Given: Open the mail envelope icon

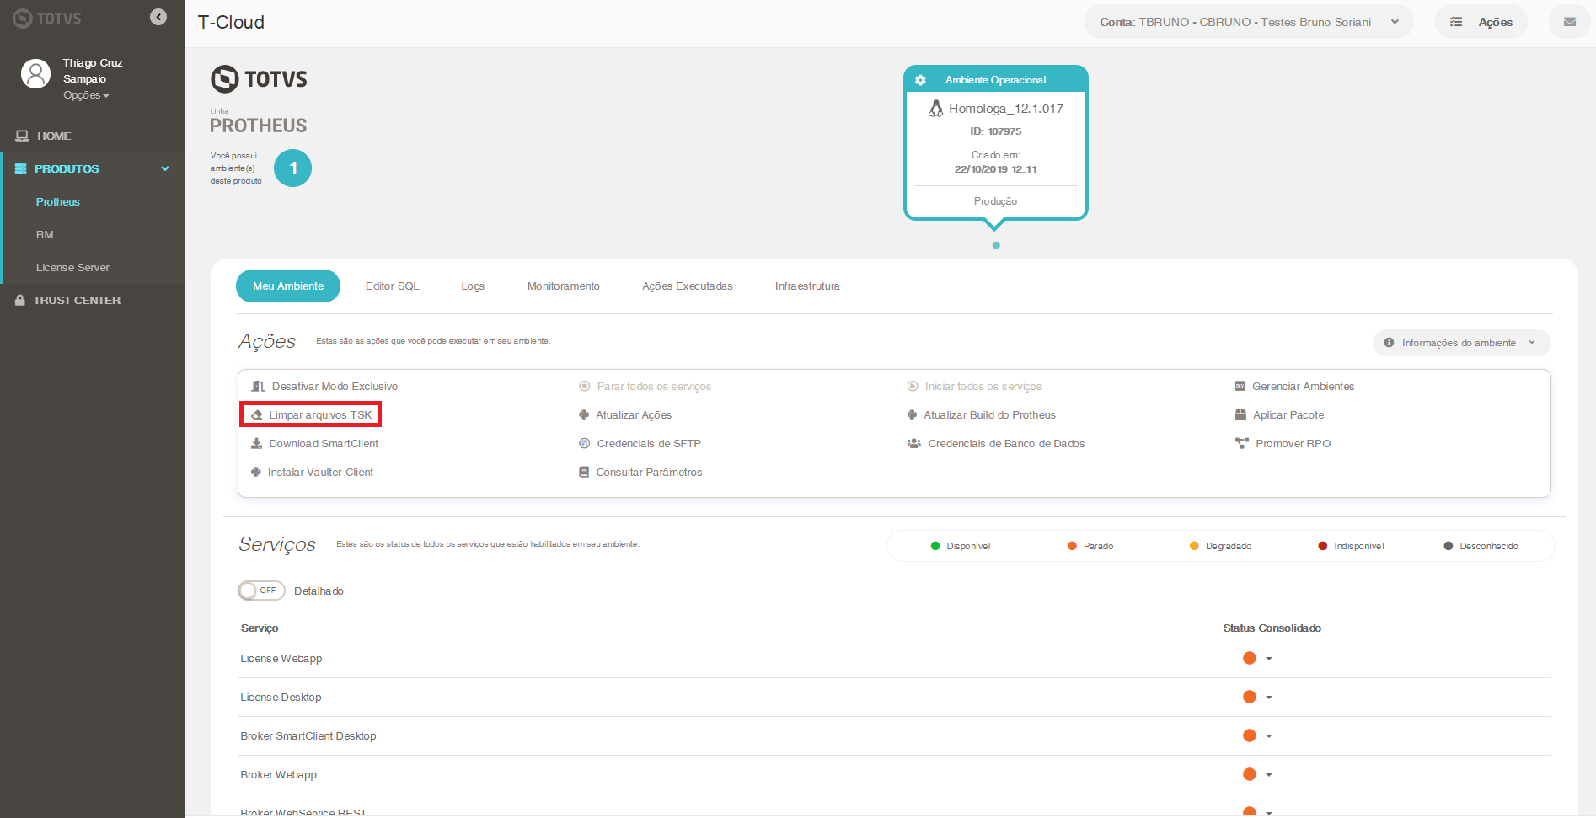Looking at the screenshot, I should pyautogui.click(x=1569, y=22).
